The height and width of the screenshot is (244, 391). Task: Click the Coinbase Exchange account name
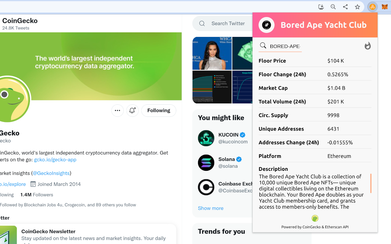[236, 184]
